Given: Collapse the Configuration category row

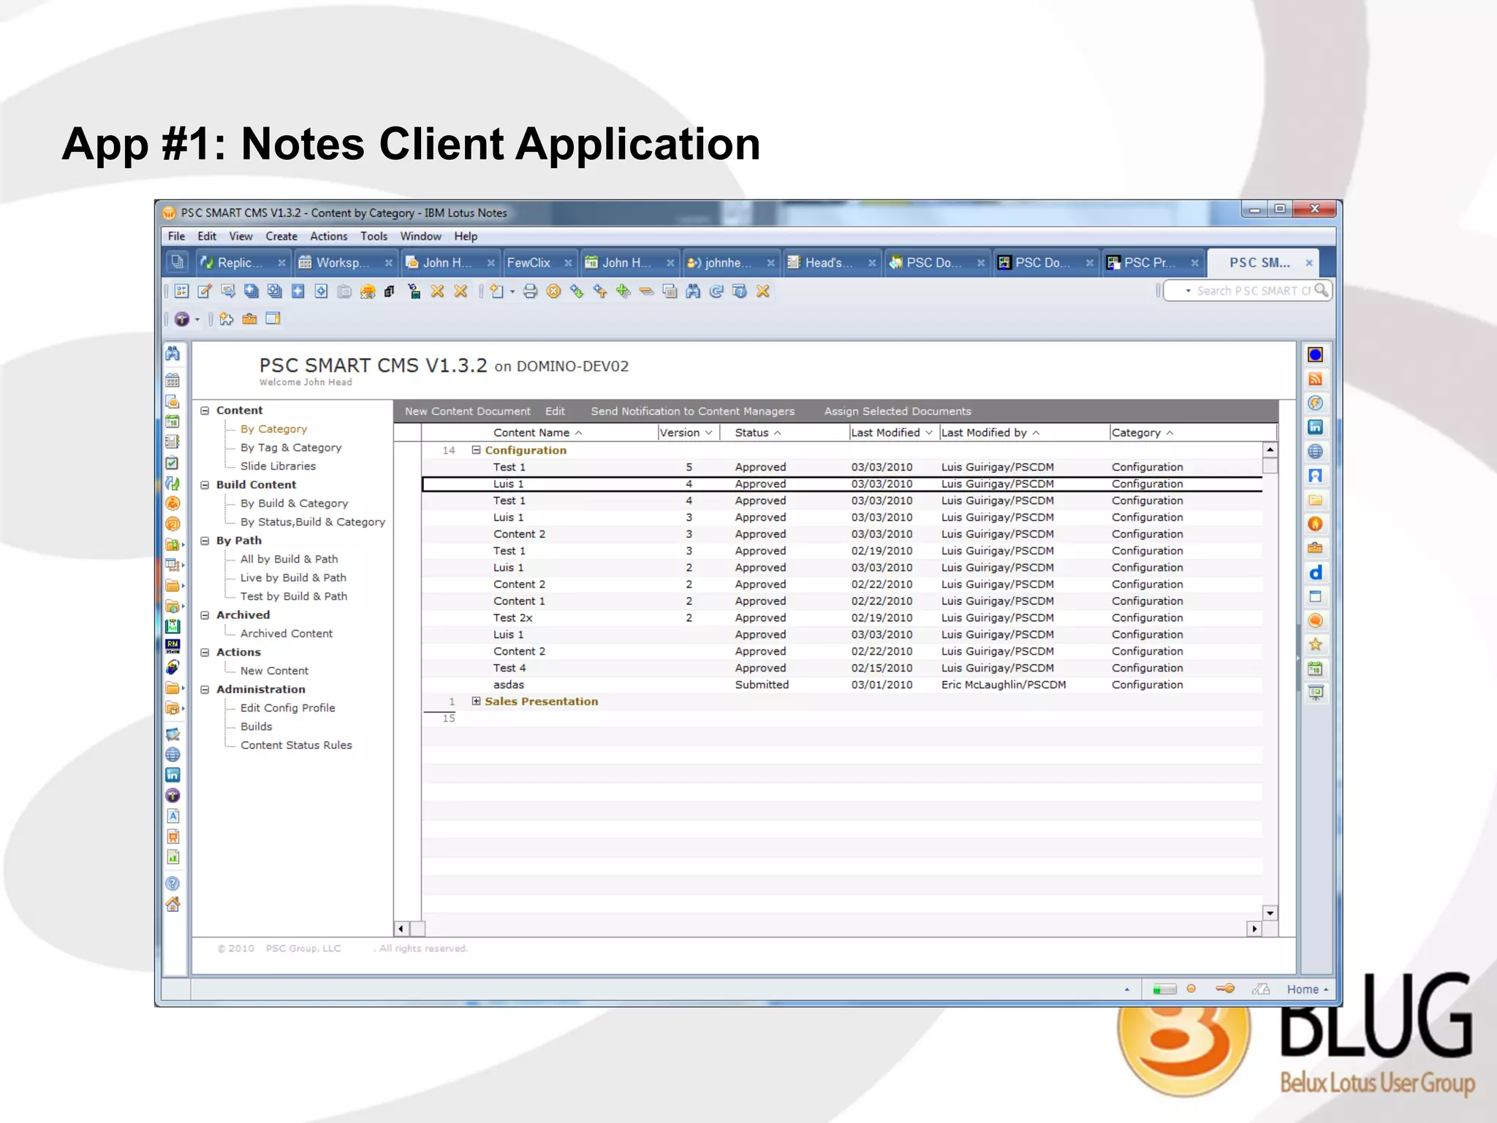Looking at the screenshot, I should click(477, 450).
